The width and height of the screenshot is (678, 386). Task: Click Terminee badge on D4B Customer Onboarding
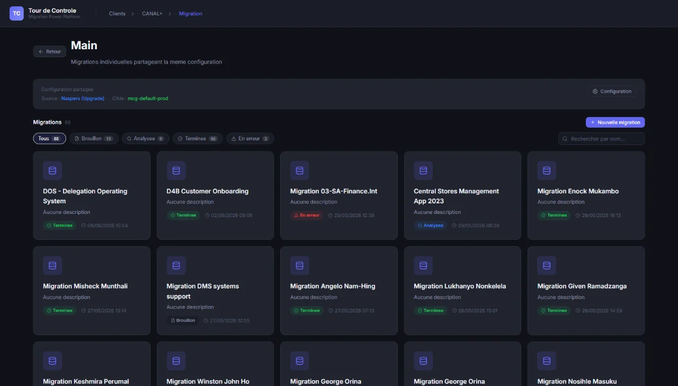(x=183, y=216)
